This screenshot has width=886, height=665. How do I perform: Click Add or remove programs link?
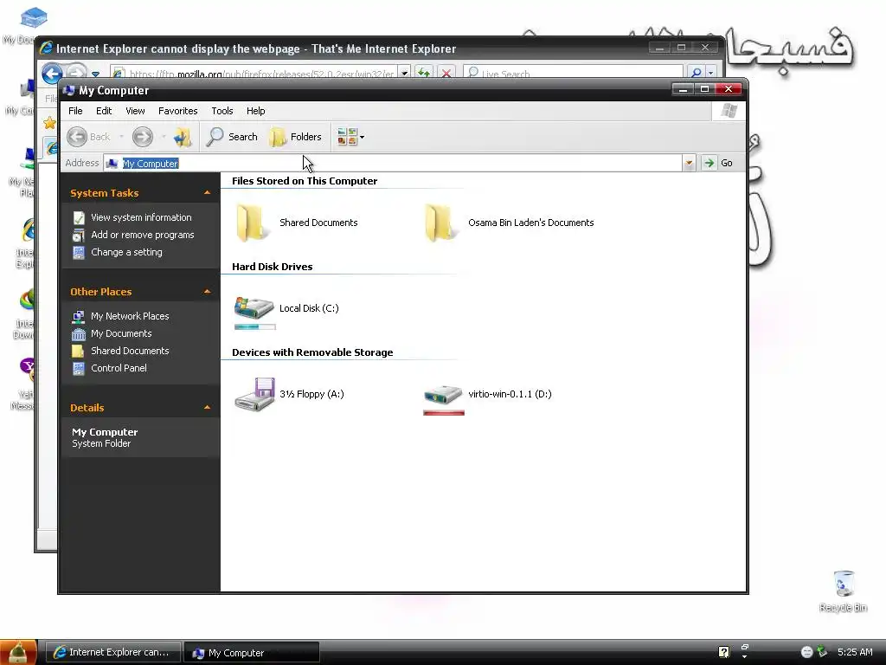[143, 235]
